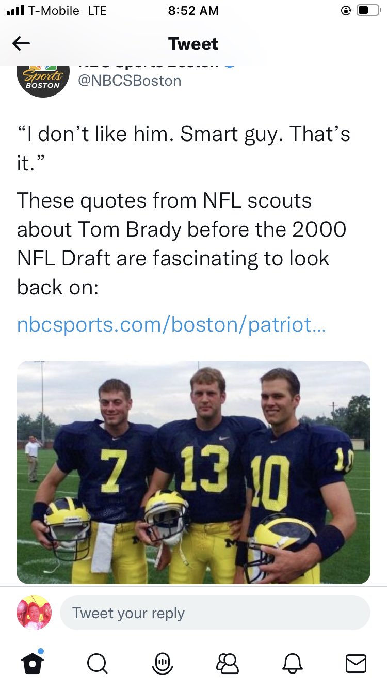Open the Communities icon
This screenshot has height=689, width=387.
point(227,665)
